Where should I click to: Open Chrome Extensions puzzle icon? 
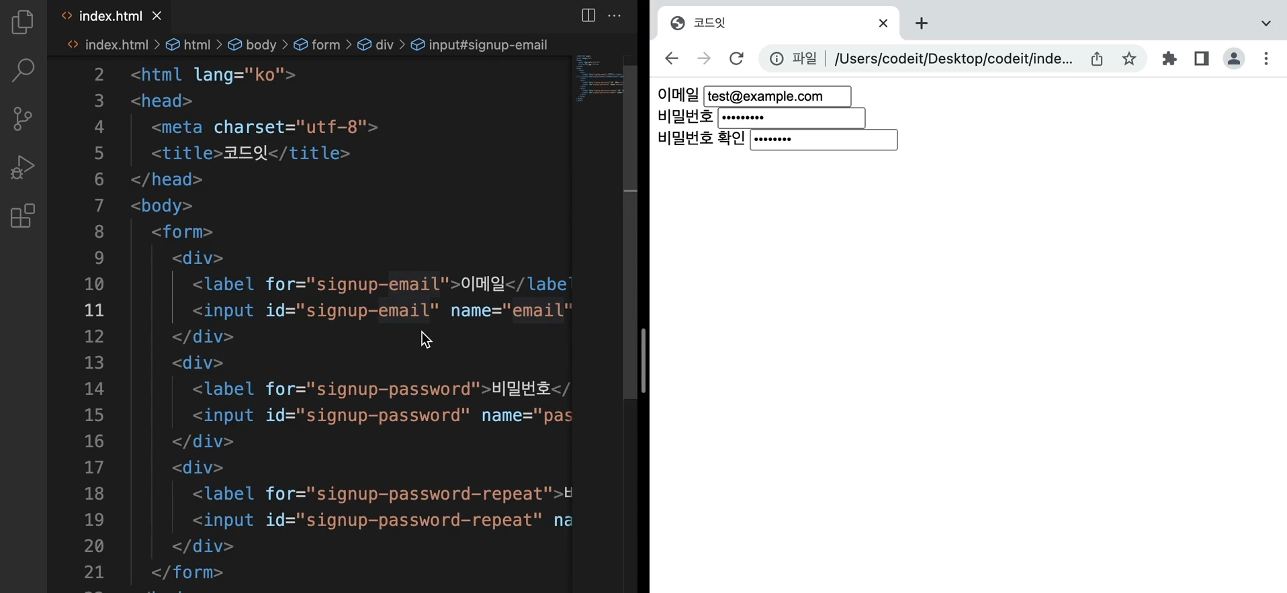pos(1169,58)
